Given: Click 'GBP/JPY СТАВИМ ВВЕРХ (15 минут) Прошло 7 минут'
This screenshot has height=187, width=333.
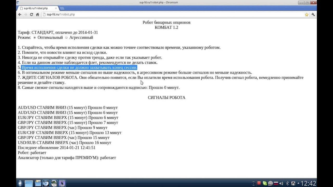Looking at the screenshot, I should coord(68,122).
